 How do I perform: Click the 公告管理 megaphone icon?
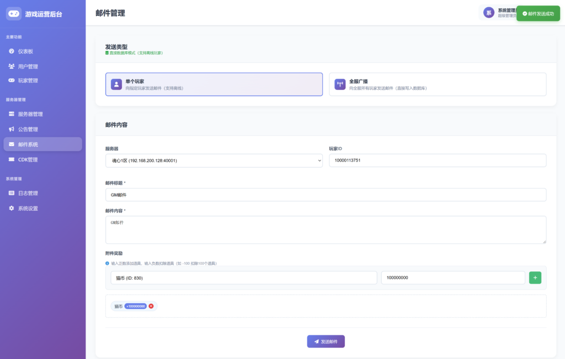click(12, 129)
